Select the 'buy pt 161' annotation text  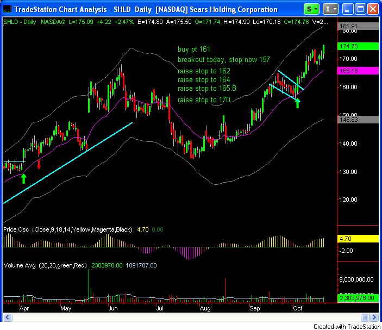[x=193, y=49]
